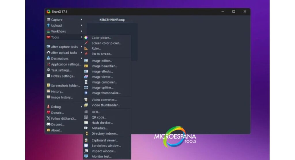Select the Image effects icon

(x=86, y=71)
